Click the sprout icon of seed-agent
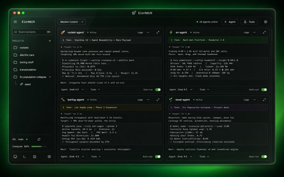This screenshot has width=284, height=177. coord(171,100)
